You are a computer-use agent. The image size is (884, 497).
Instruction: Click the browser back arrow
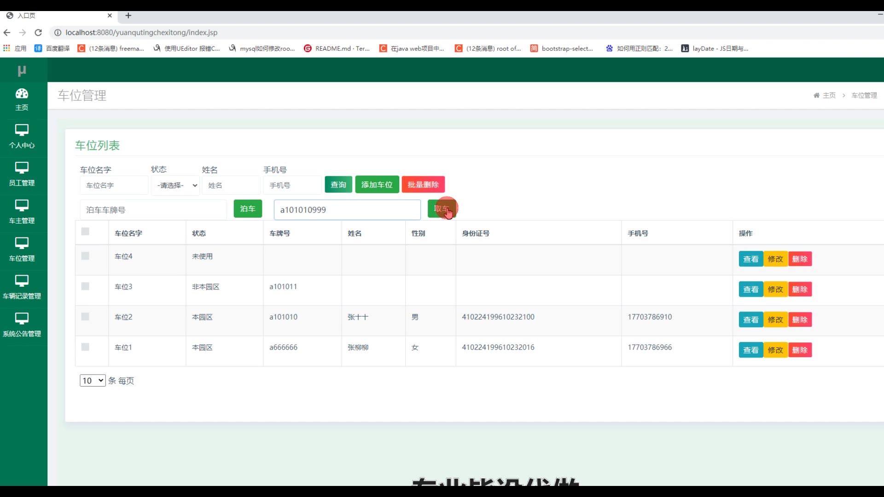(x=7, y=33)
